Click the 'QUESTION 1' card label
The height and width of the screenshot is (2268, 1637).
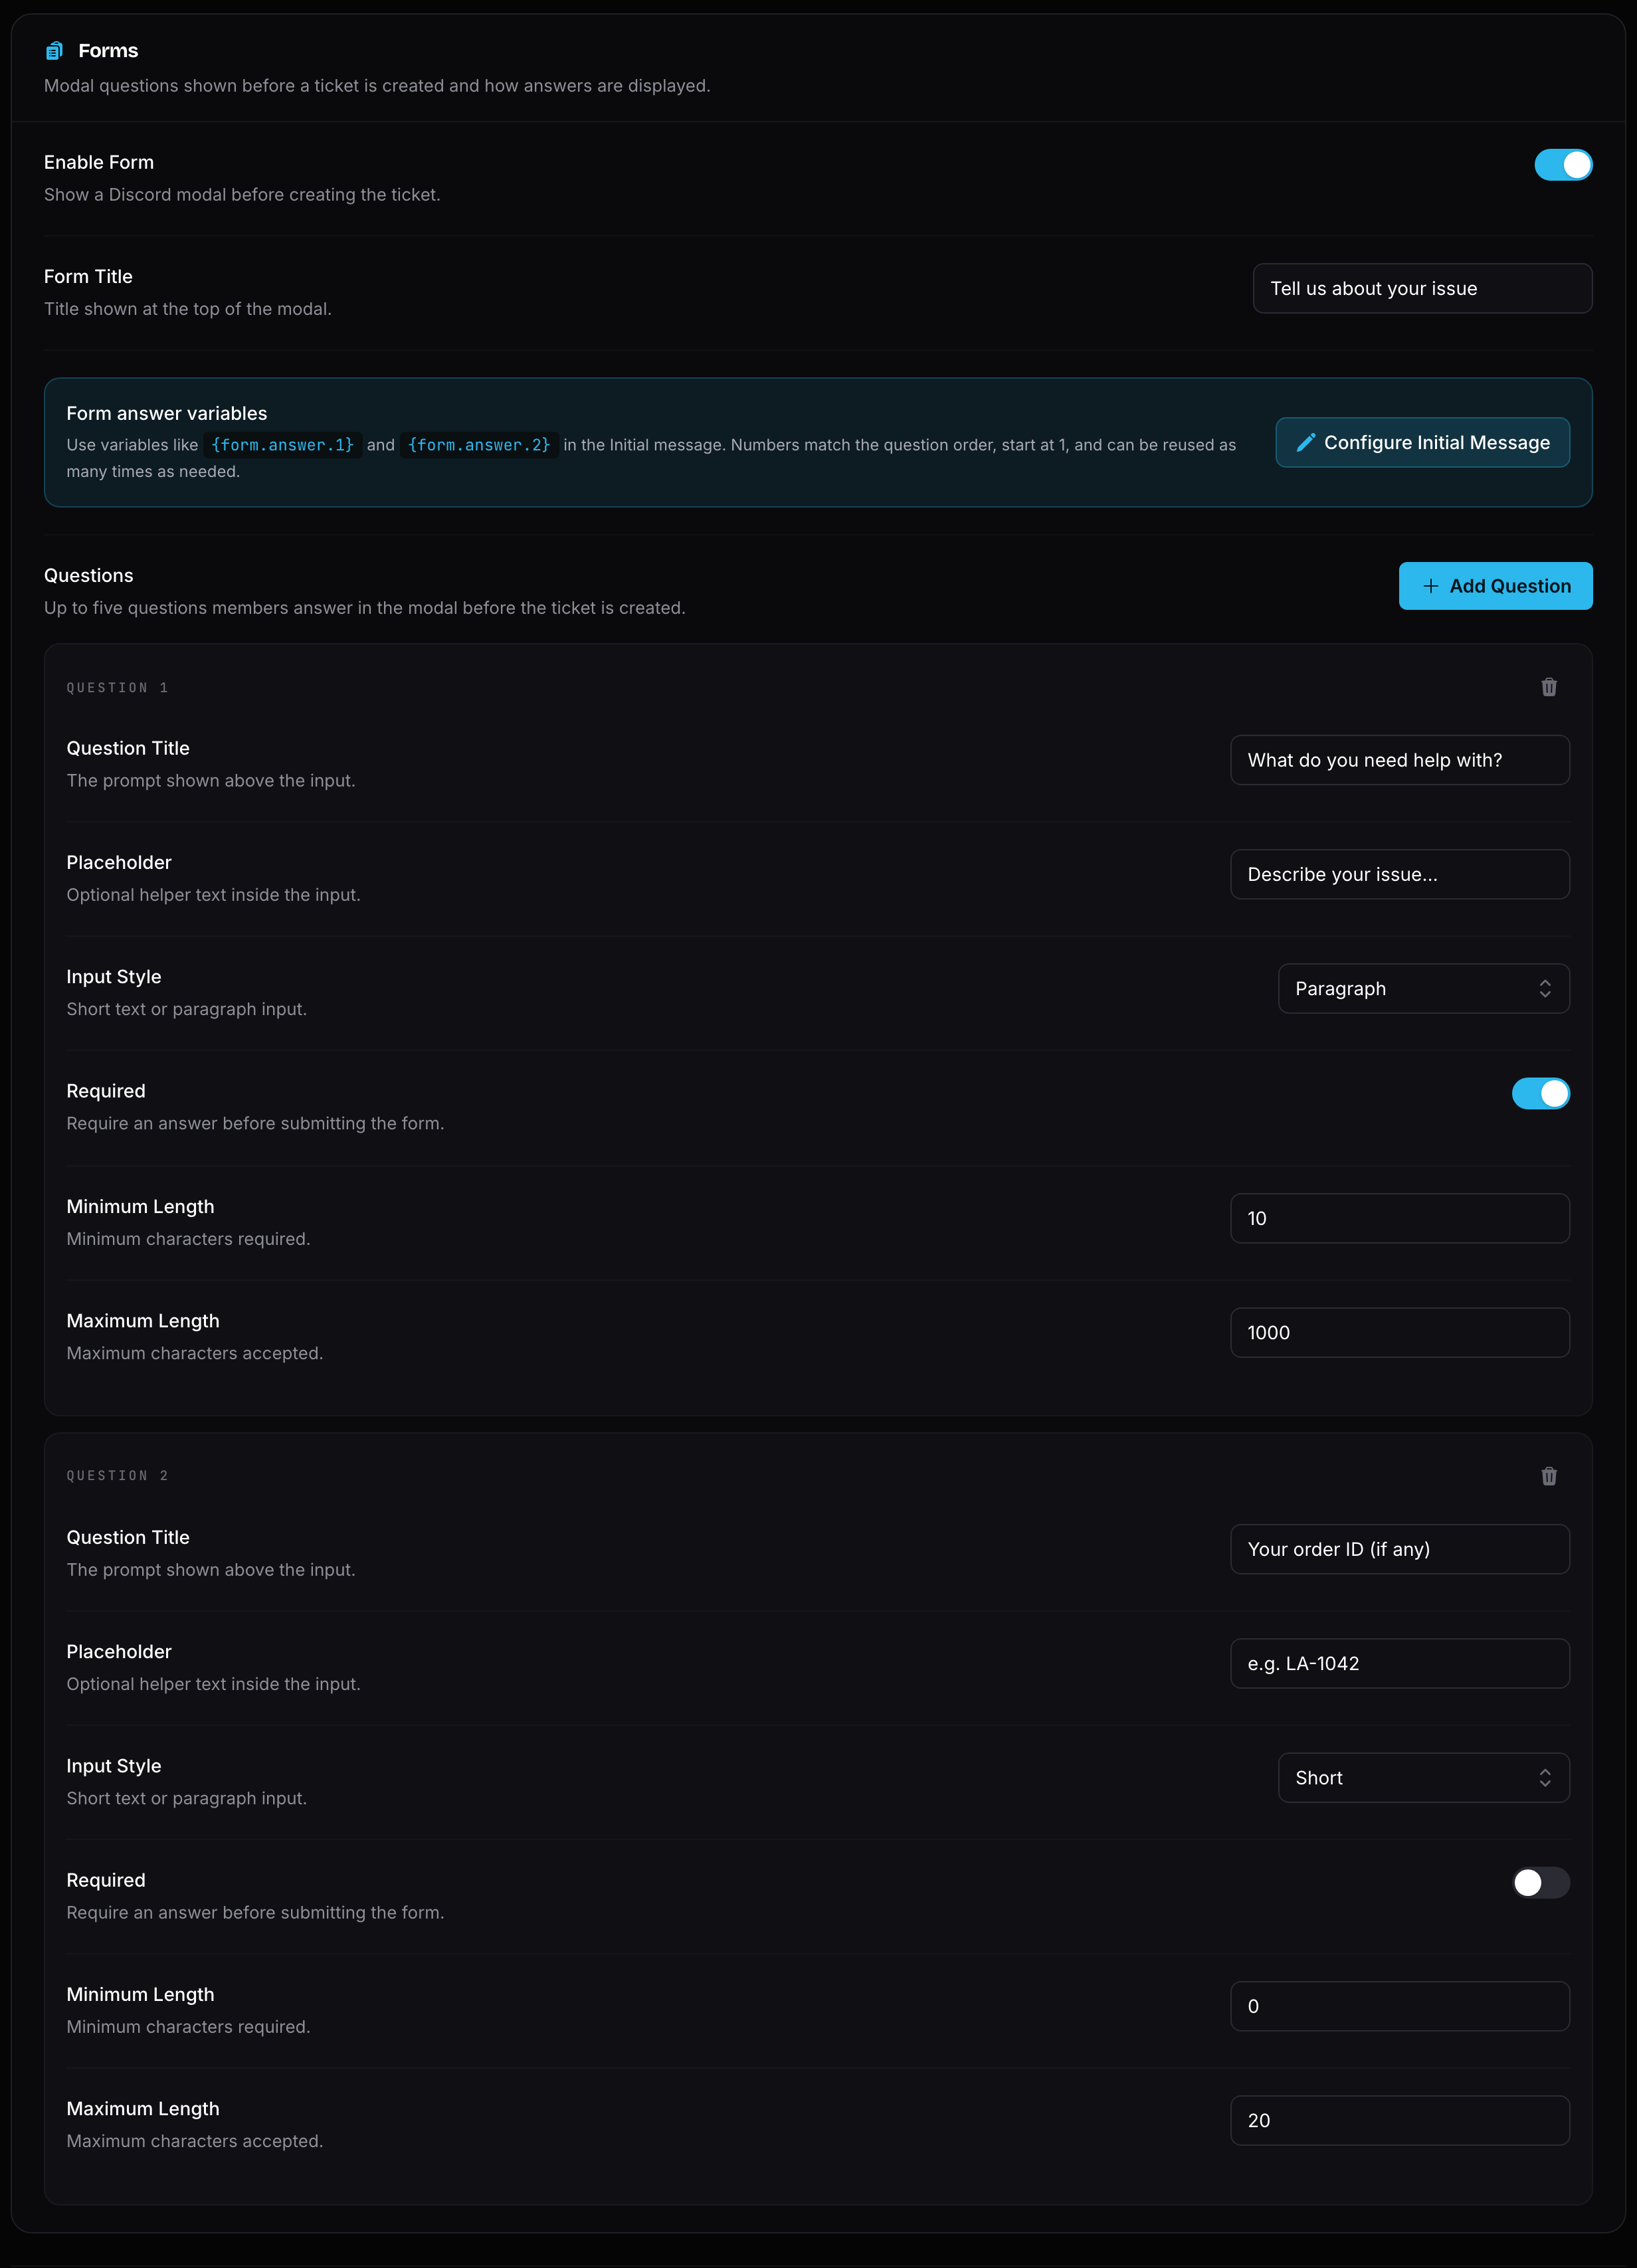pos(117,688)
